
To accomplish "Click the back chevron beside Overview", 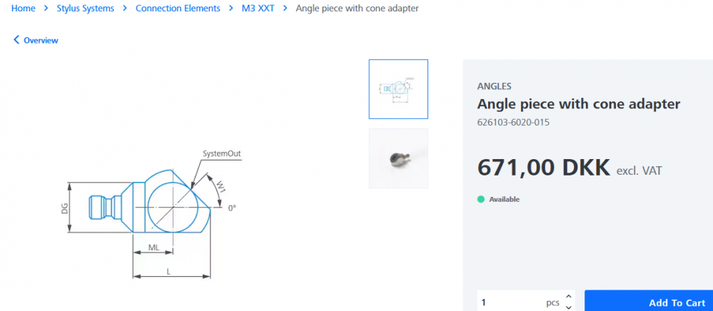I will 16,41.
